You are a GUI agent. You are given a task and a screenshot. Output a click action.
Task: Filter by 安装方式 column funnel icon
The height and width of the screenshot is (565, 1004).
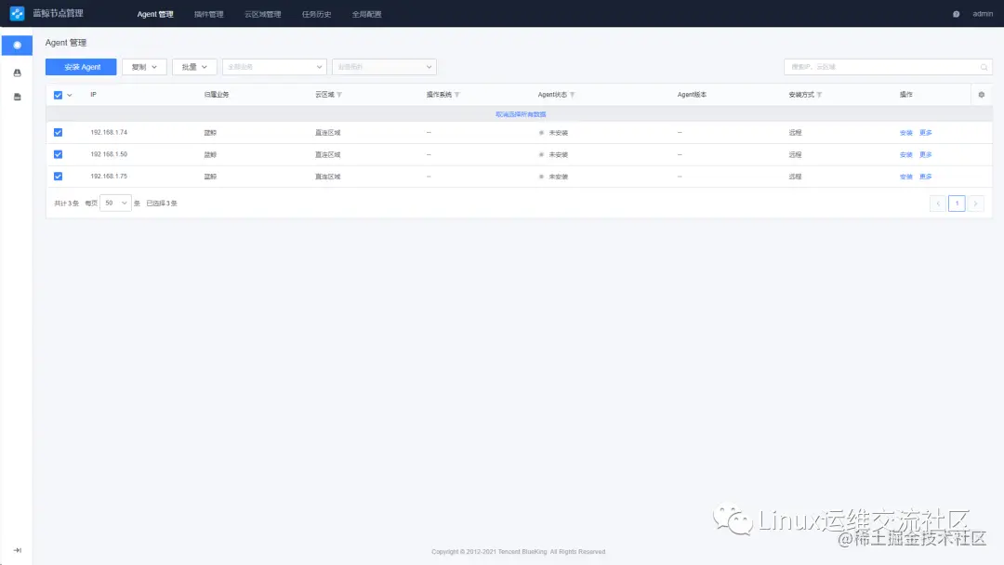819,95
